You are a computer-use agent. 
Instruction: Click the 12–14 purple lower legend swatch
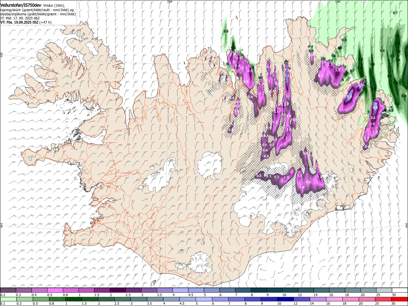pos(302,299)
